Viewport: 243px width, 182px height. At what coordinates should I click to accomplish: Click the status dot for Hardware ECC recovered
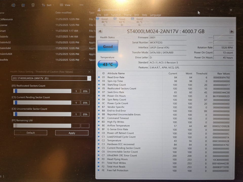coord(98,144)
